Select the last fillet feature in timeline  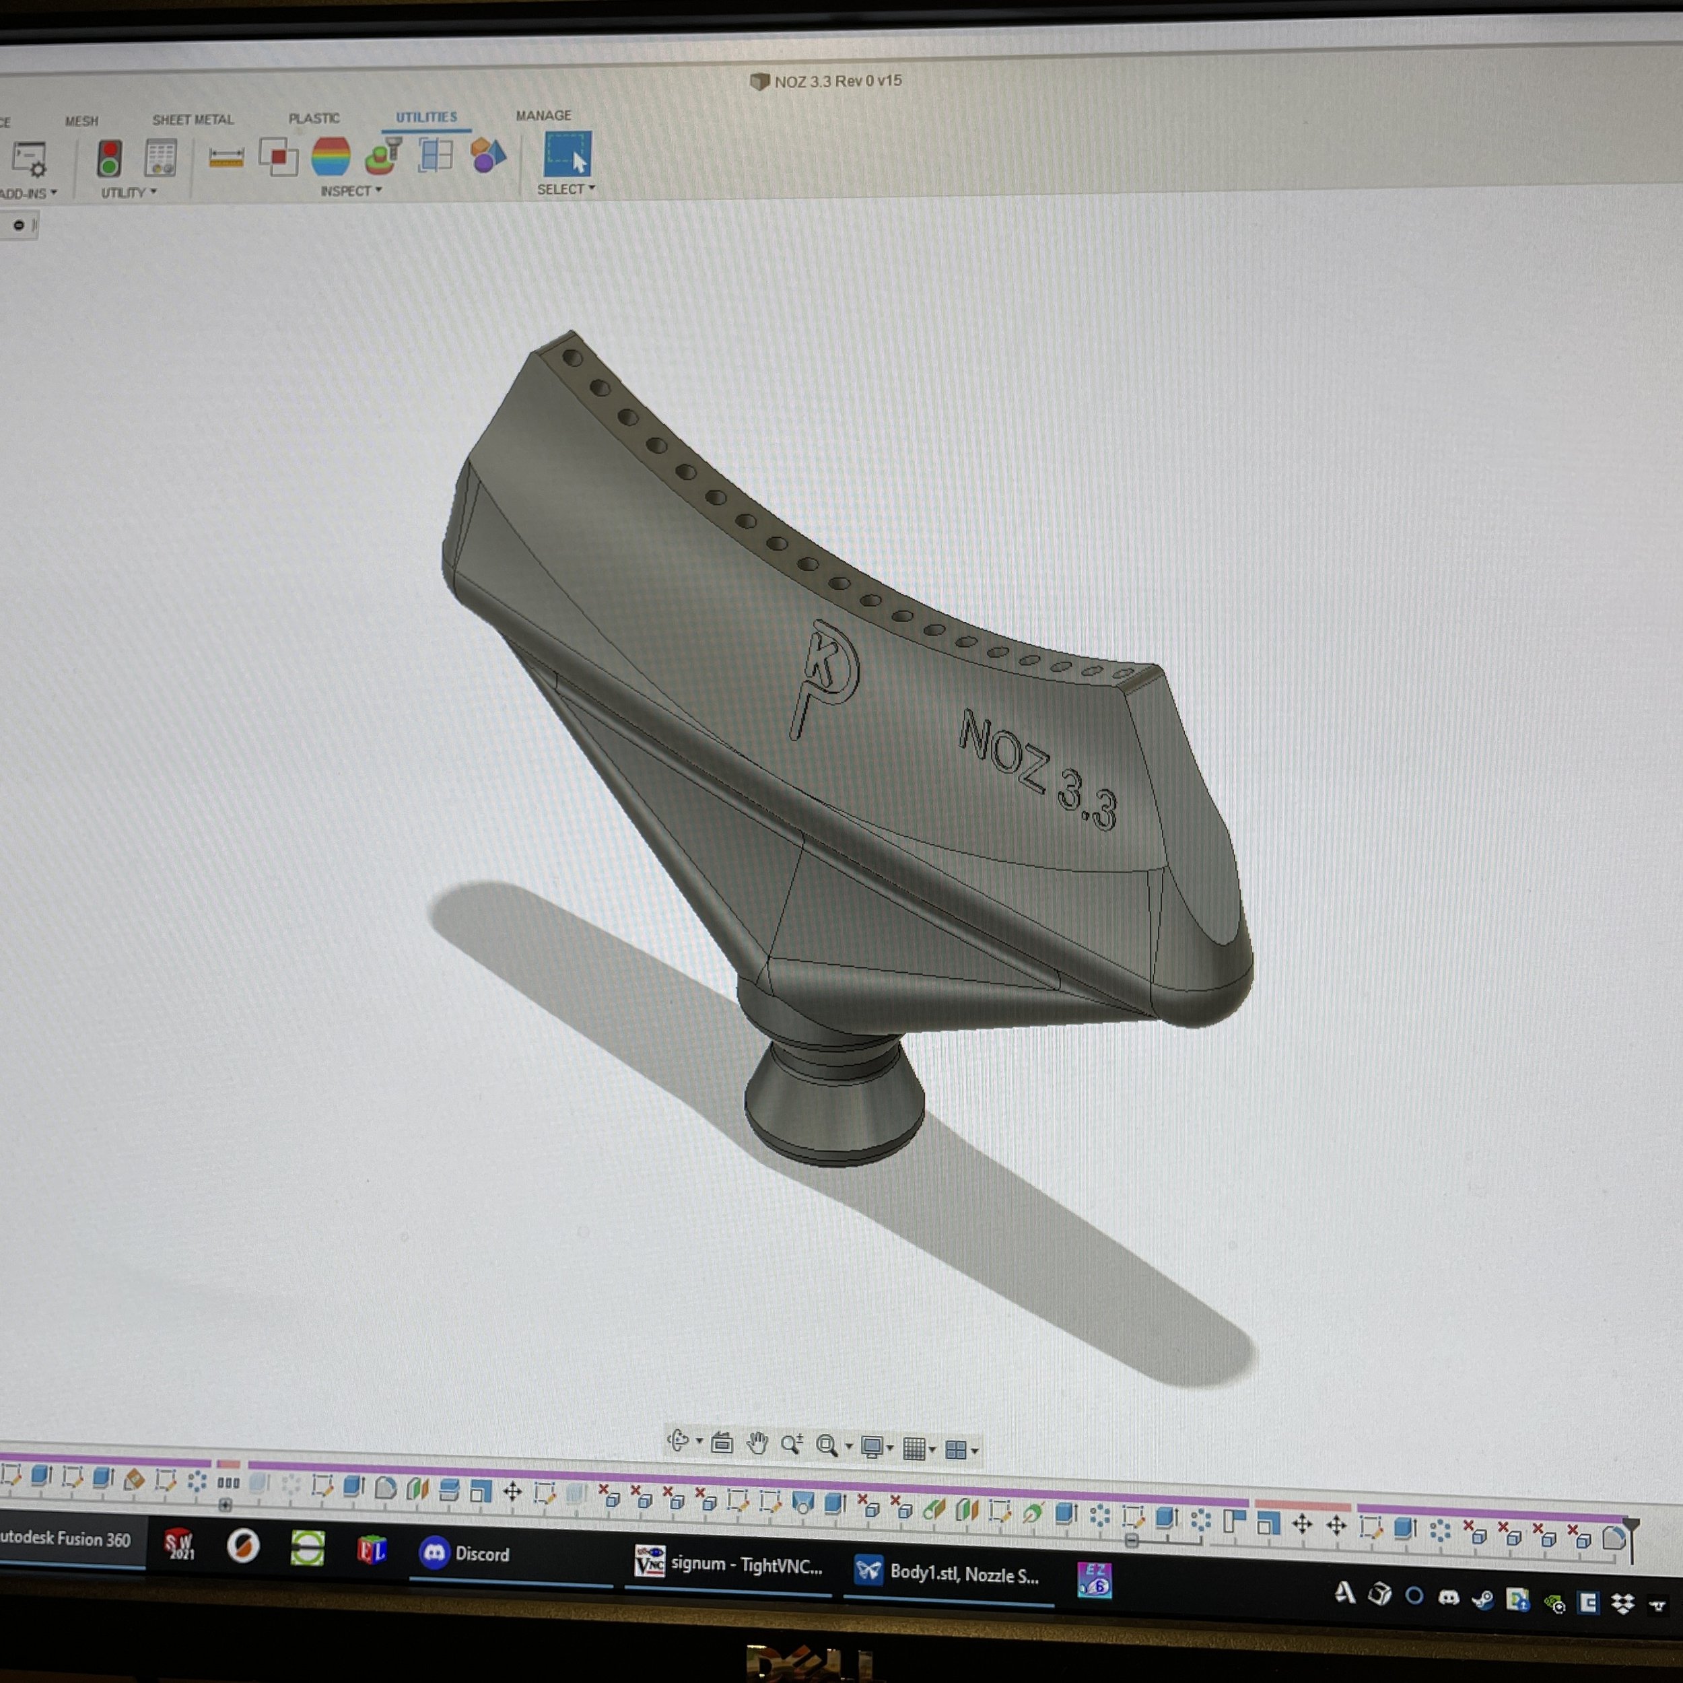1613,1538
